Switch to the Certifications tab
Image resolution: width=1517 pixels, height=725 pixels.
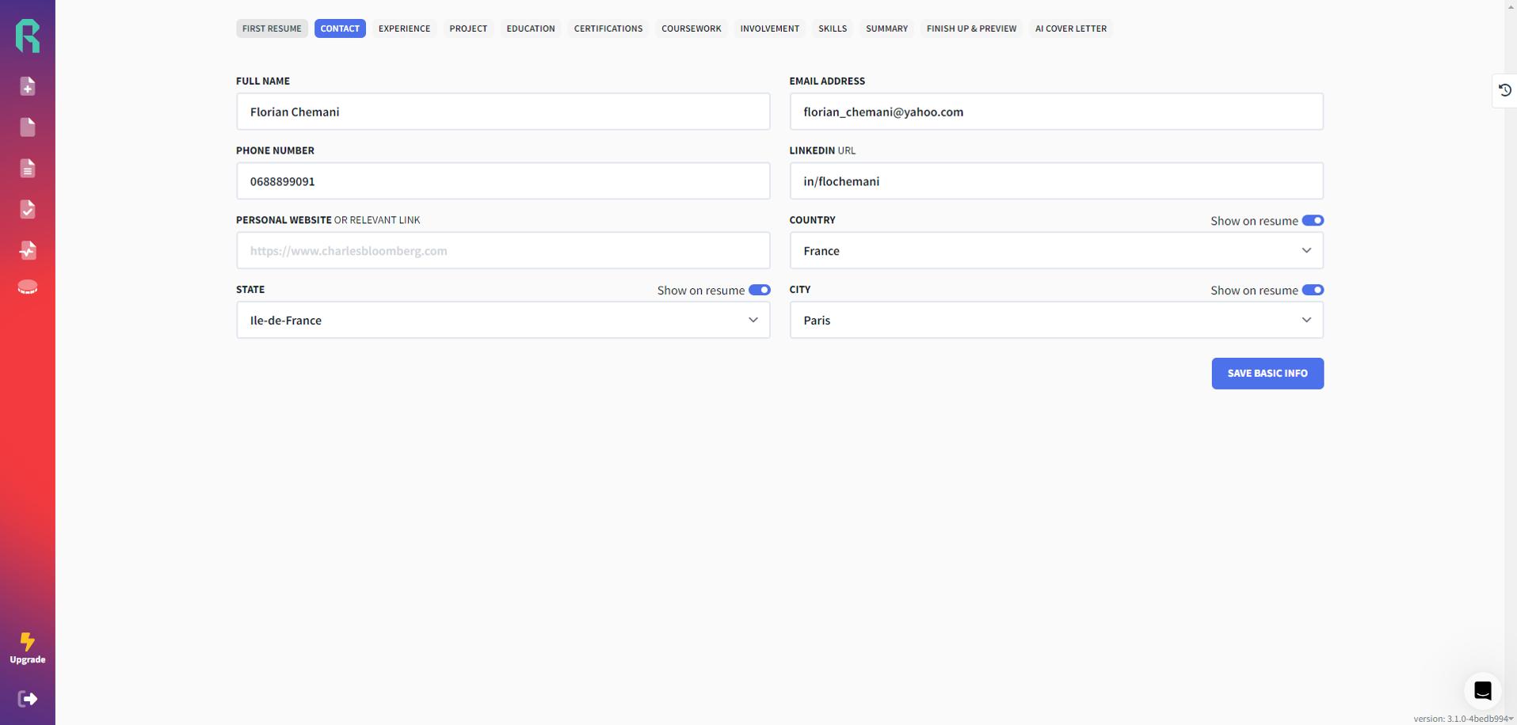pos(608,28)
